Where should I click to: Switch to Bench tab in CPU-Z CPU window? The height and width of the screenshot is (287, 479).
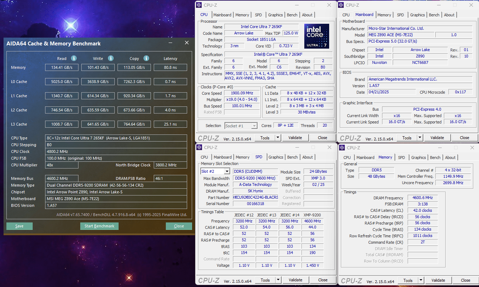(x=292, y=15)
